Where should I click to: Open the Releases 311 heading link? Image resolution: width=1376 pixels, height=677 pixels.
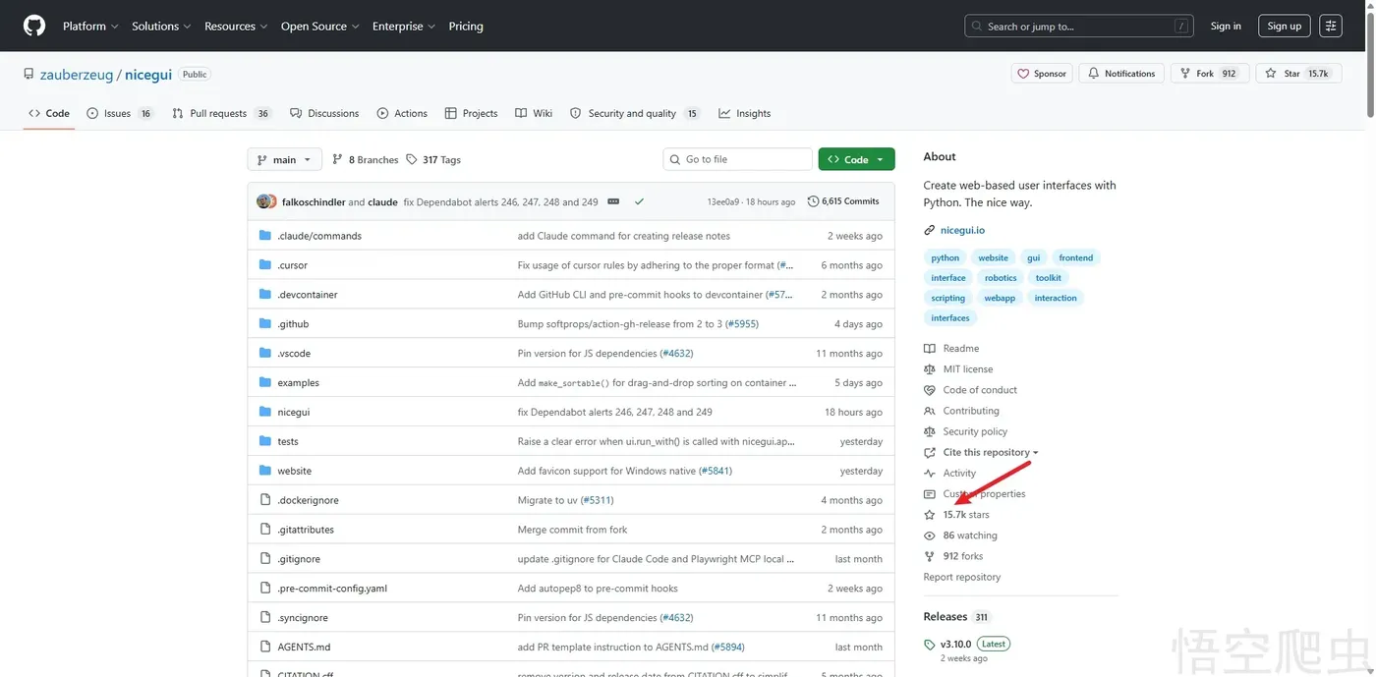tap(957, 617)
